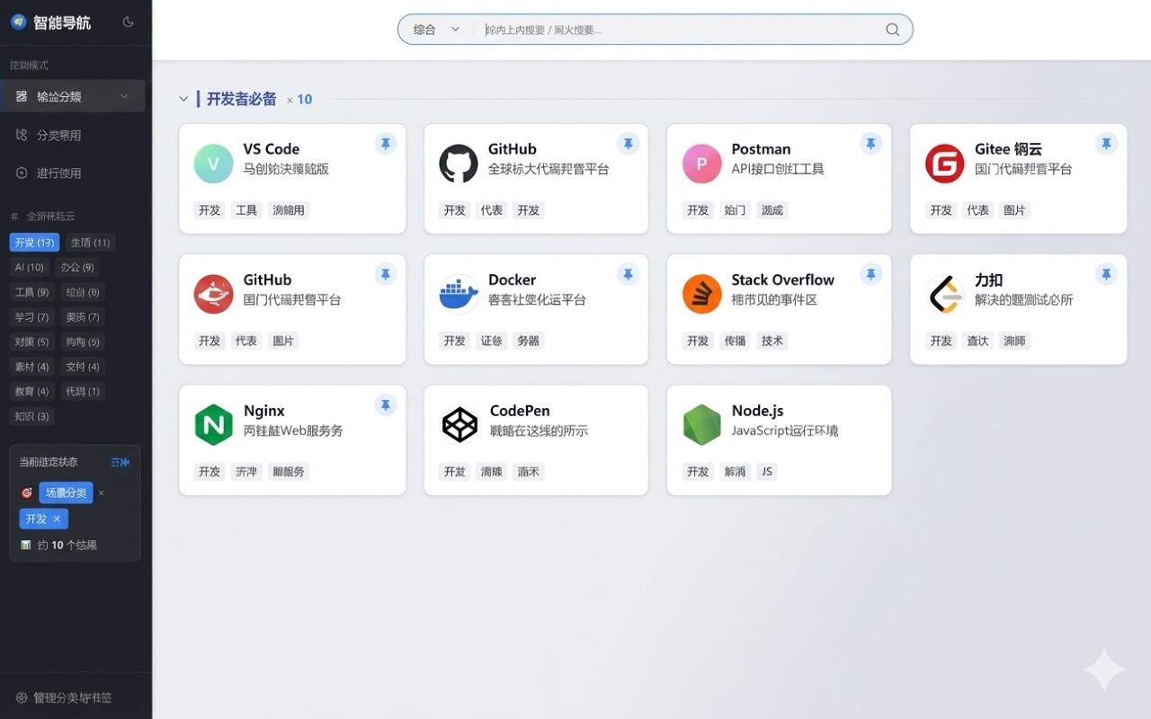Viewport: 1151px width, 719px height.
Task: Click the red target icon beside 场景分类
Action: [x=27, y=493]
